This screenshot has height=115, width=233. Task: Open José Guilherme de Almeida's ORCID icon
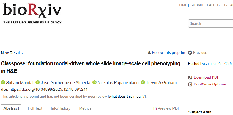[38, 83]
